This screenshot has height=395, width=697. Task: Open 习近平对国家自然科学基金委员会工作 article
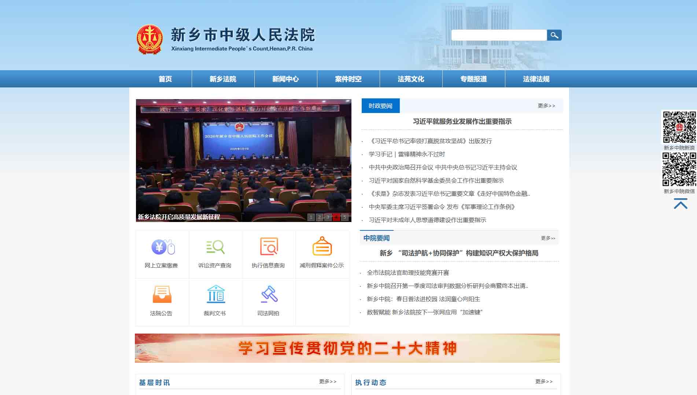[436, 181]
